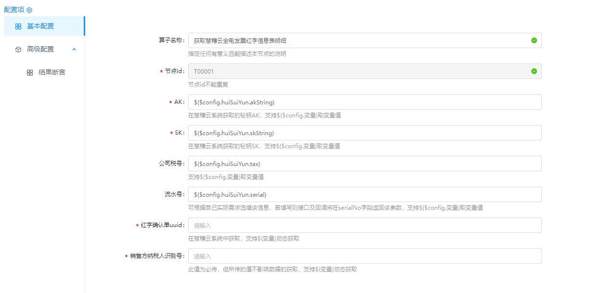
Task: Focus the AK input field
Action: 365,102
